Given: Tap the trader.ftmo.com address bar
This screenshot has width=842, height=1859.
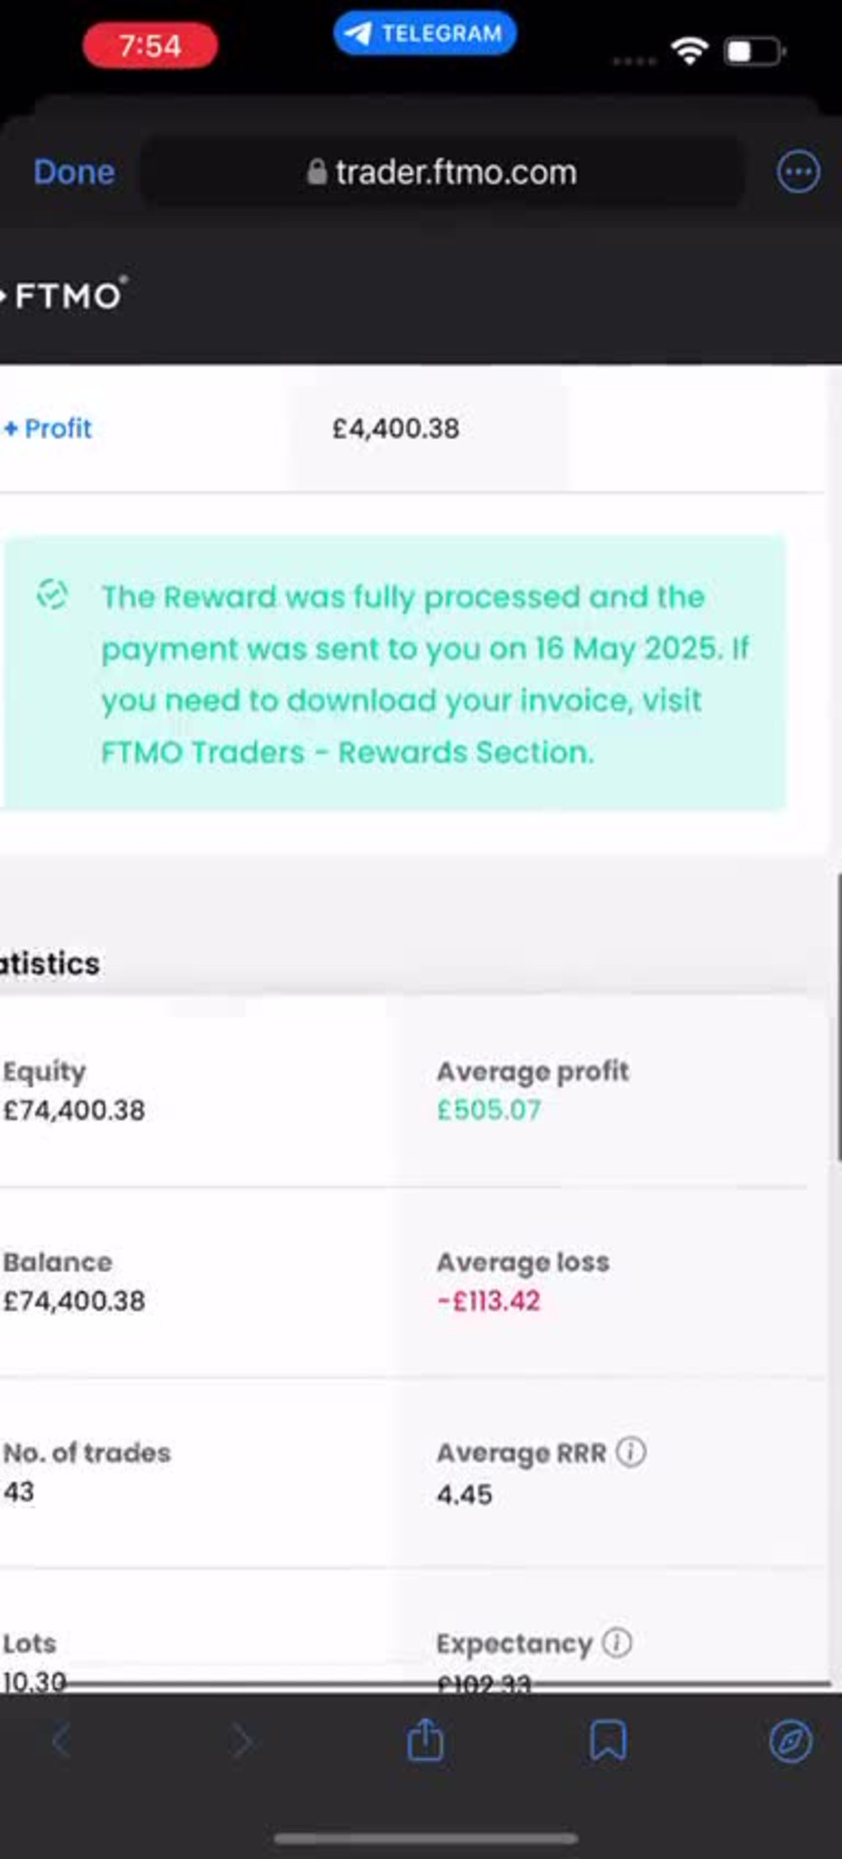Looking at the screenshot, I should point(442,173).
